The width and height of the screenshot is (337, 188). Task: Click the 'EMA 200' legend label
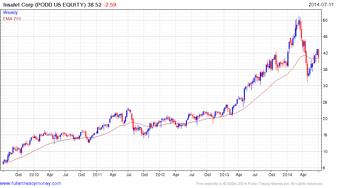coord(12,19)
